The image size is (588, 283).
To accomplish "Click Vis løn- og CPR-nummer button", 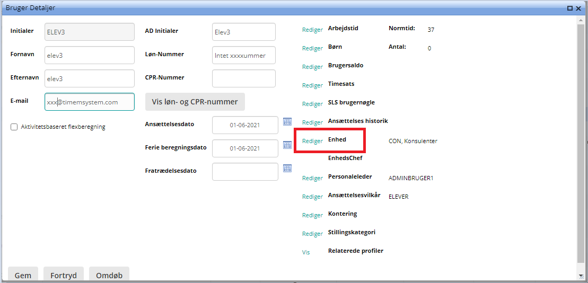I will tap(195, 102).
